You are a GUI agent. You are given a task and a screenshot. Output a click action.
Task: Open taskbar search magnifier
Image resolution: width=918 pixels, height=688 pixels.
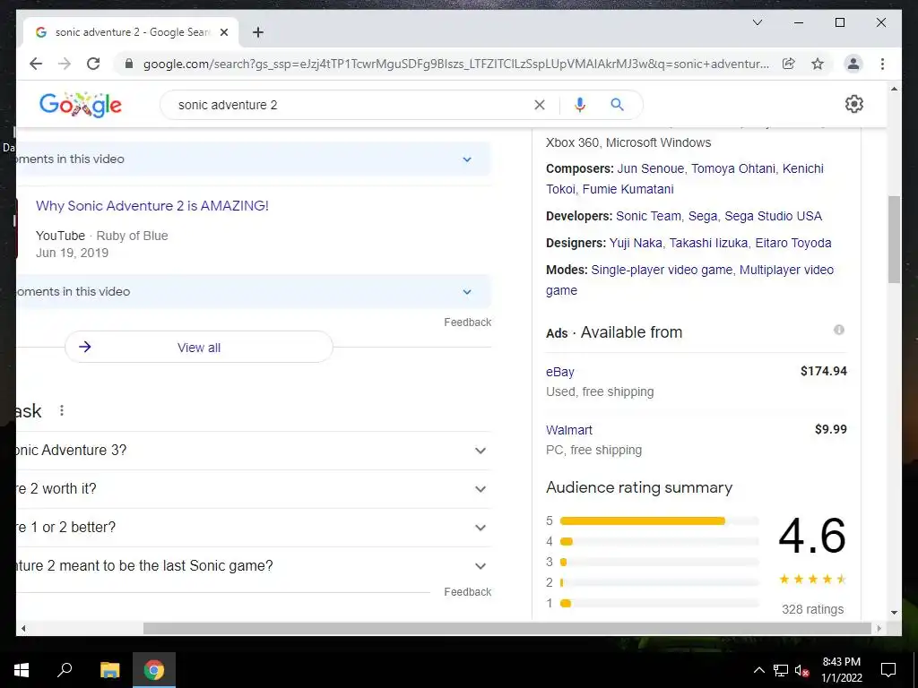[65, 670]
